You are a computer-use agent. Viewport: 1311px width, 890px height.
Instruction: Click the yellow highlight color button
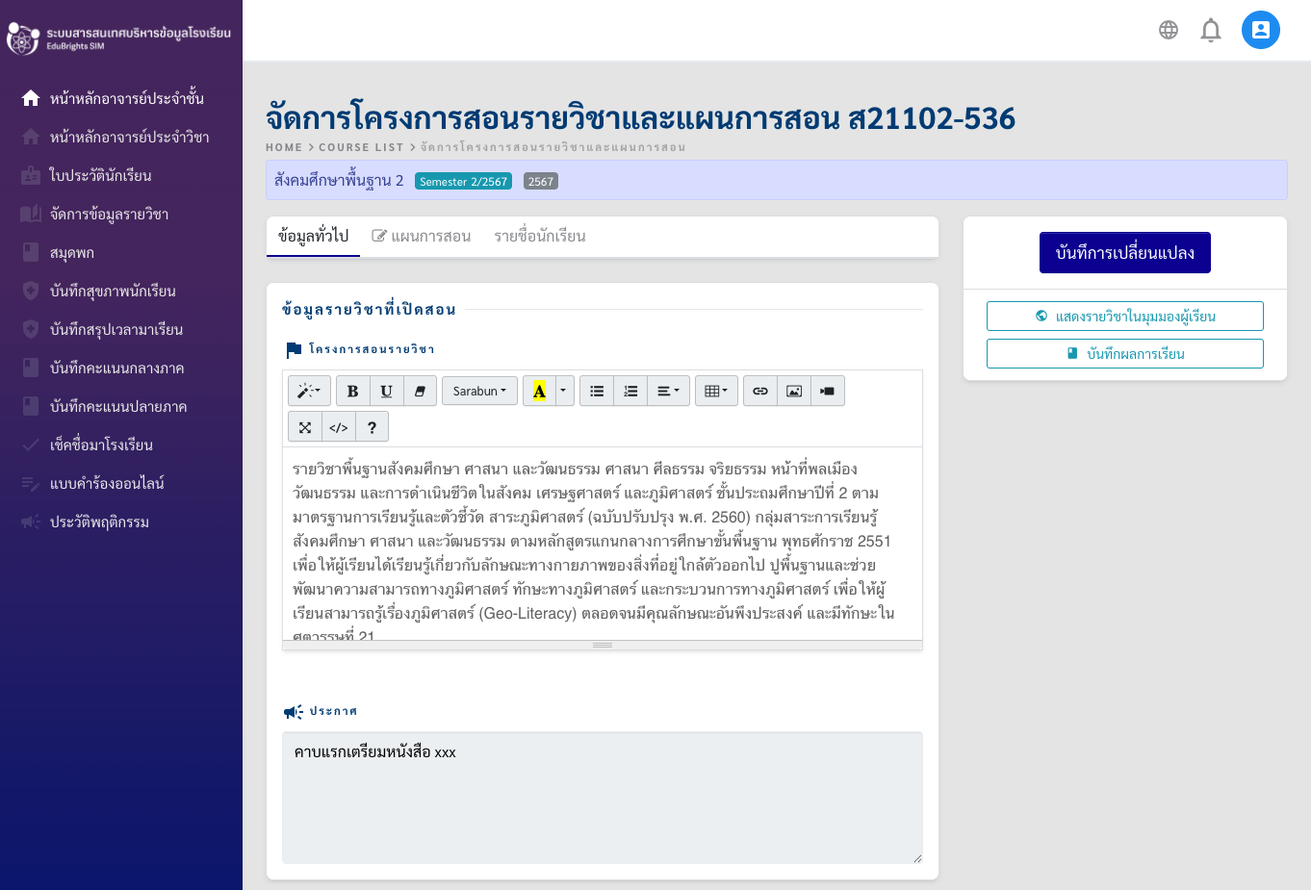539,391
